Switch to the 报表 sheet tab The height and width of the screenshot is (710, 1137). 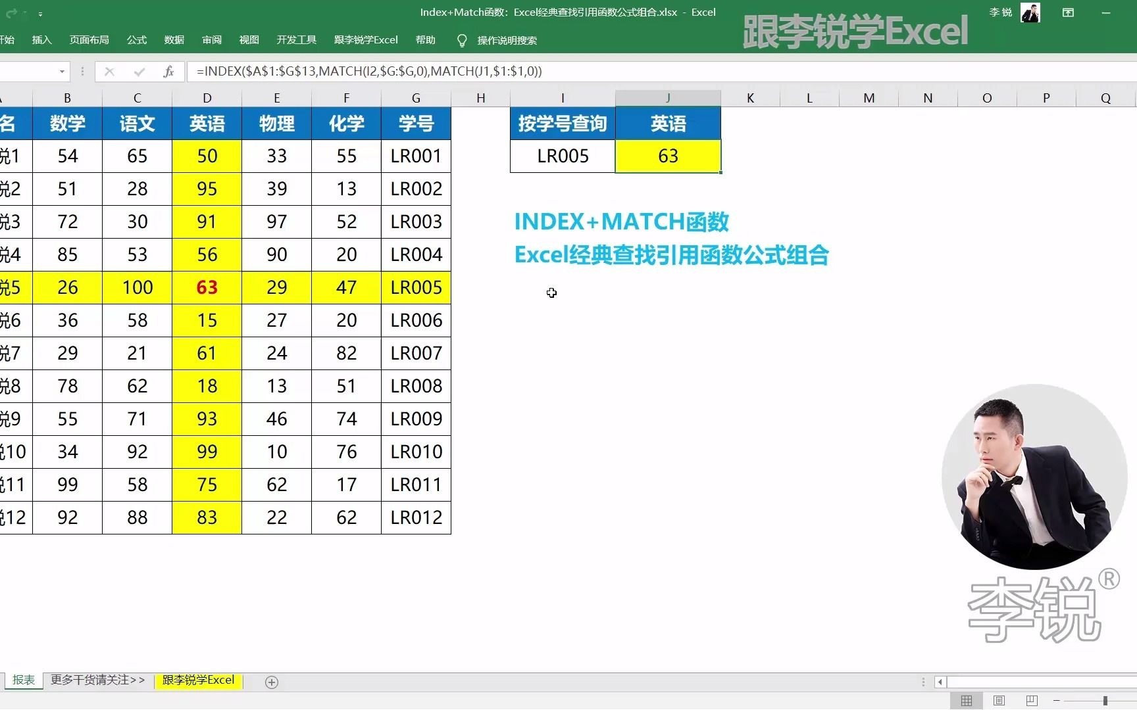[23, 681]
